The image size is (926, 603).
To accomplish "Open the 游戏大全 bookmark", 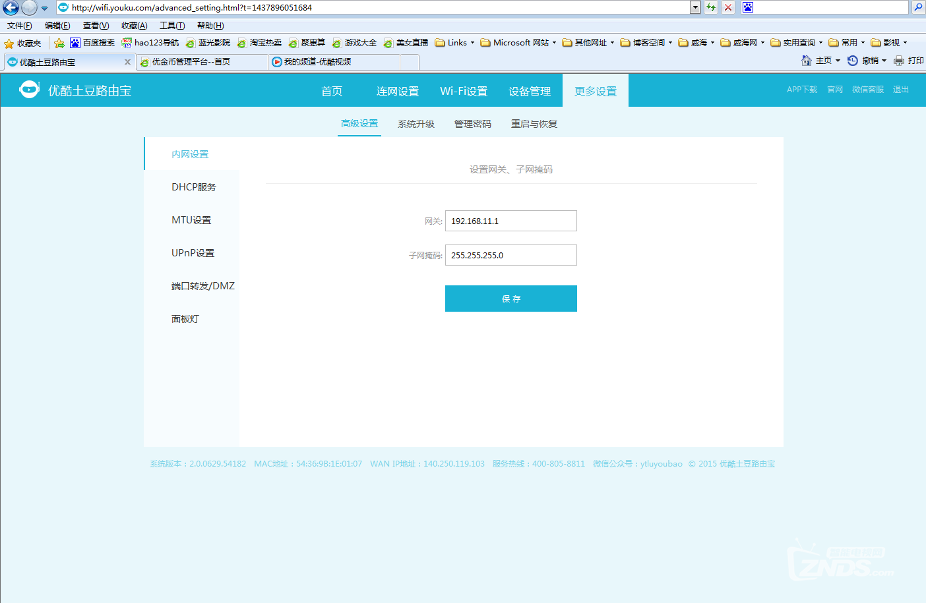I will [x=354, y=43].
